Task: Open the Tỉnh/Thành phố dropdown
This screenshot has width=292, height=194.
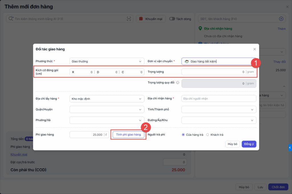Action: 219,109
